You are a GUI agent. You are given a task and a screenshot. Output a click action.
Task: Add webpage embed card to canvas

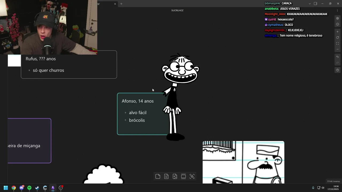click(183, 176)
